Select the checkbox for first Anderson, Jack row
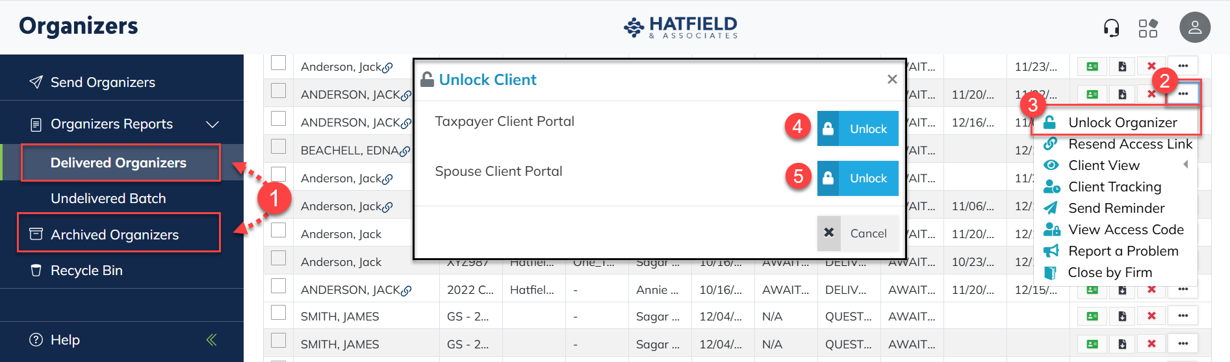This screenshot has height=362, width=1230. [x=278, y=63]
